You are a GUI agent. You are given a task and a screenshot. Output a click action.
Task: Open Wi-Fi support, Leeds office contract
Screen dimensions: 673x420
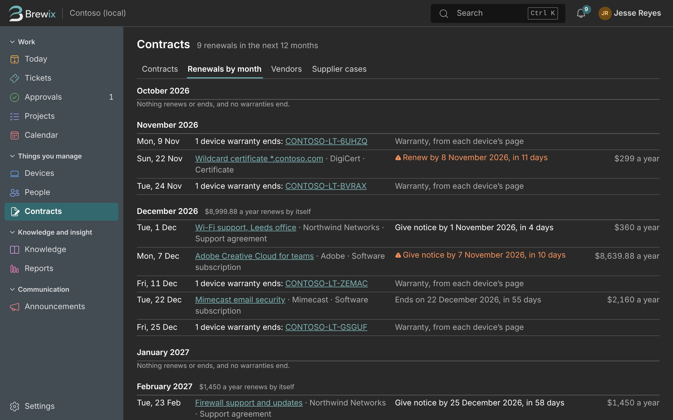click(246, 228)
